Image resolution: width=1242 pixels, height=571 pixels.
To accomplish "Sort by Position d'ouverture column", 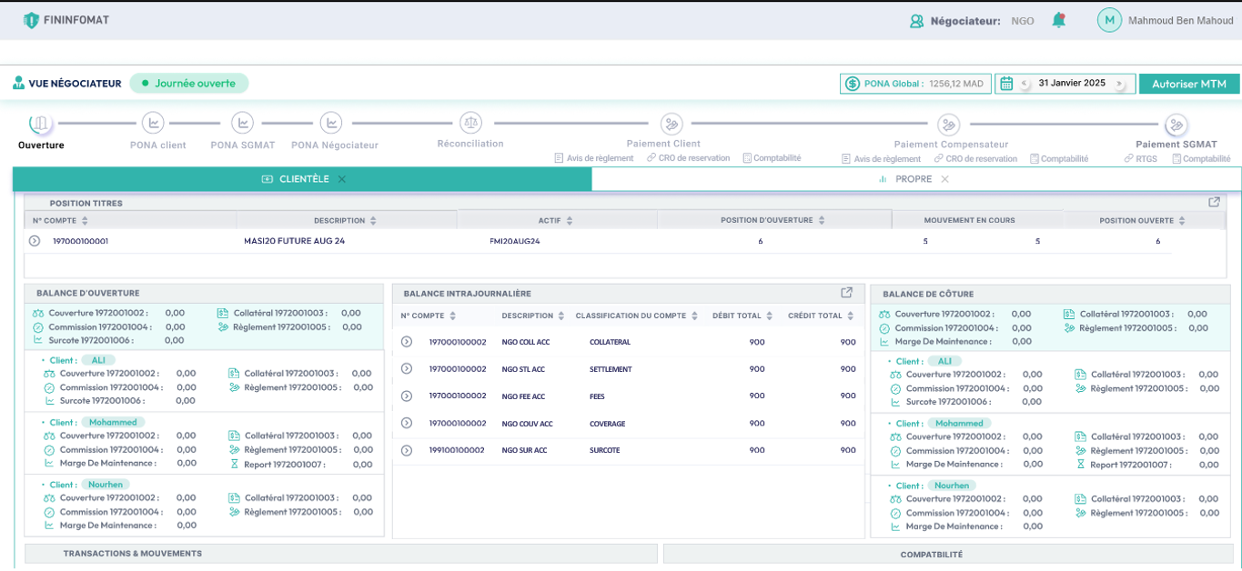I will [821, 221].
